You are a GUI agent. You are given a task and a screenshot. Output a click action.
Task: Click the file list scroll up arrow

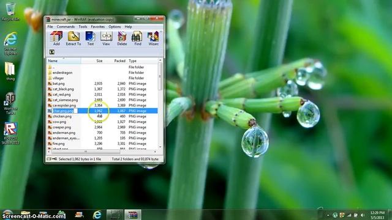point(160,61)
